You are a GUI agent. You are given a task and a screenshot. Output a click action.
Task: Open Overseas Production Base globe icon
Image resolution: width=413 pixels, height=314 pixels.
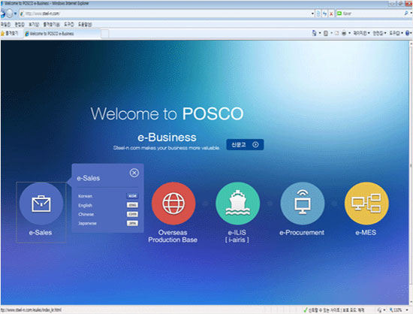173,204
